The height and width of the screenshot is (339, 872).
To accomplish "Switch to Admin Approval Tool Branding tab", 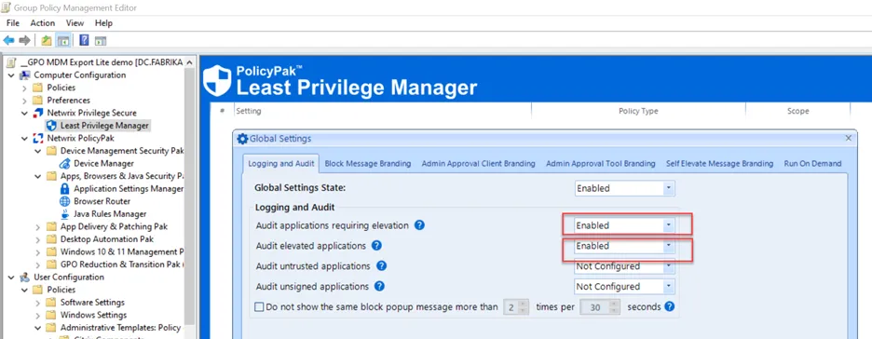I will (601, 163).
